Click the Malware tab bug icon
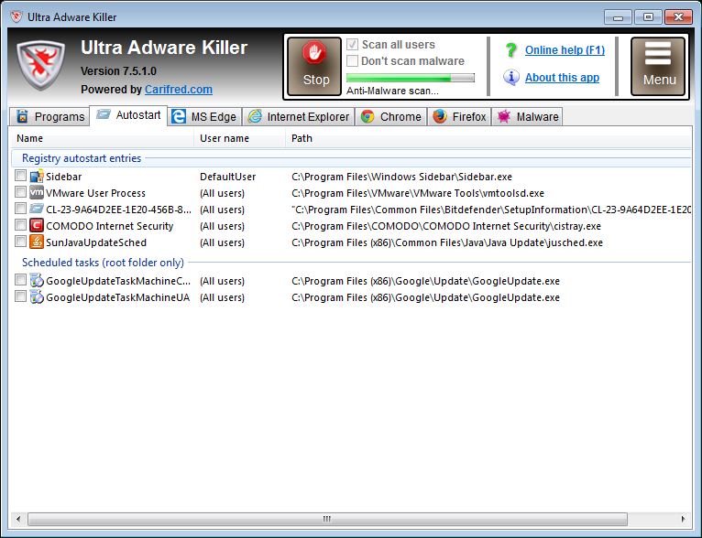The image size is (702, 538). click(x=504, y=116)
